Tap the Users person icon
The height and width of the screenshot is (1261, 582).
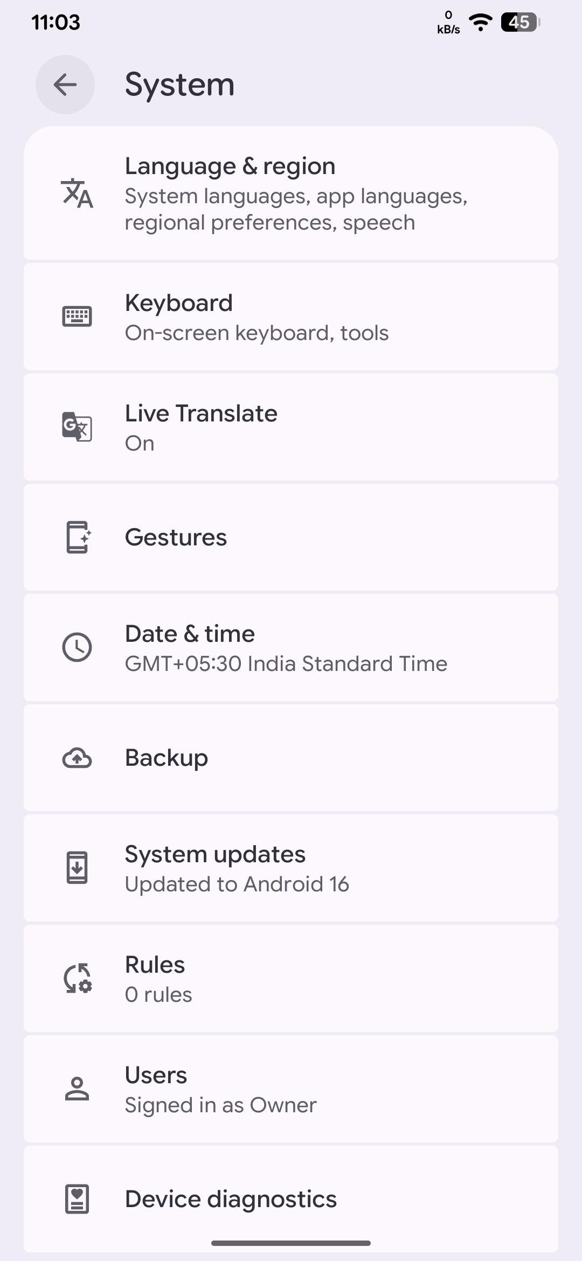pyautogui.click(x=77, y=1089)
